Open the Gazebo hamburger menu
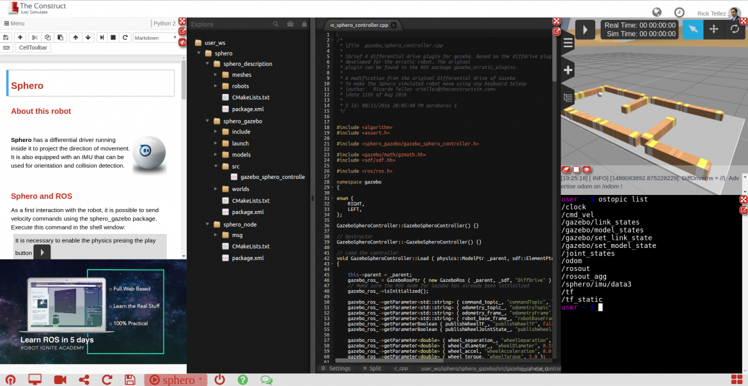This screenshot has width=748, height=386. [568, 43]
